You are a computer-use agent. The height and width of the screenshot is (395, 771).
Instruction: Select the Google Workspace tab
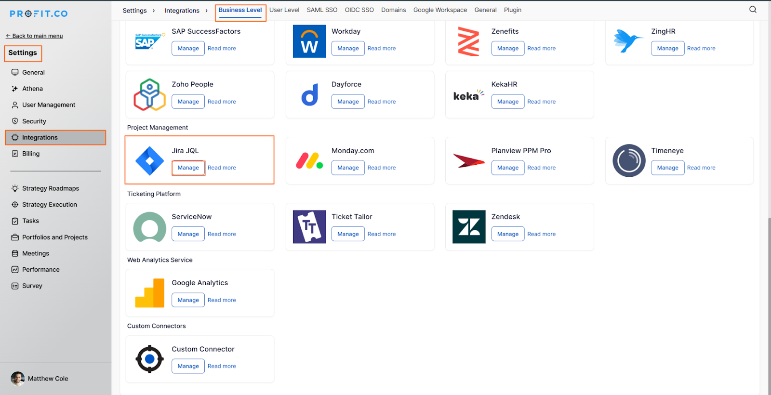coord(440,10)
